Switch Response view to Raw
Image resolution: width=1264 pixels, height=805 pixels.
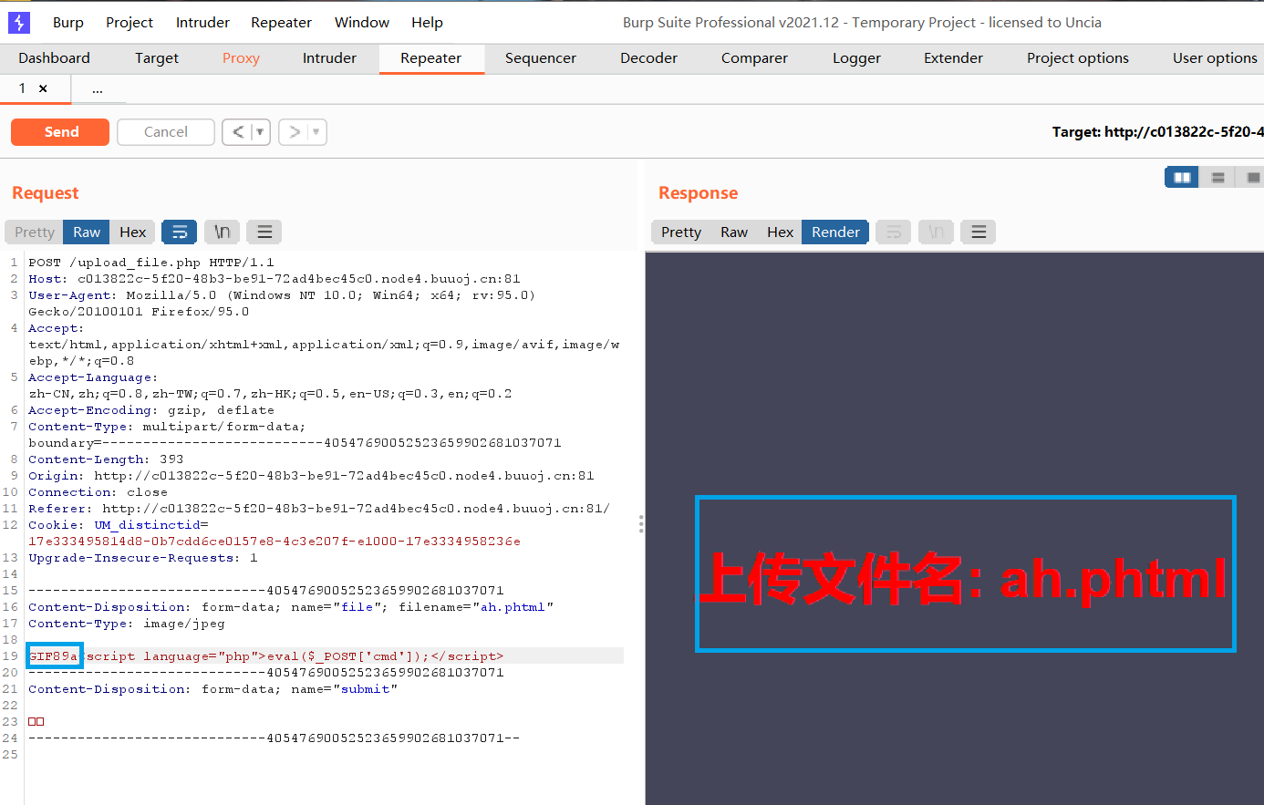[x=734, y=232]
